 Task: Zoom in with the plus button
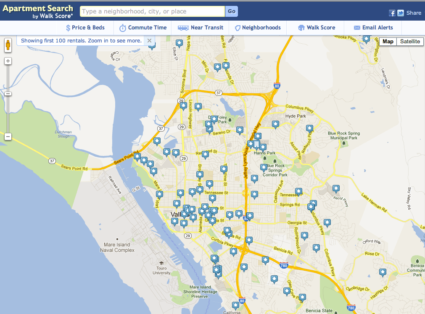point(8,61)
